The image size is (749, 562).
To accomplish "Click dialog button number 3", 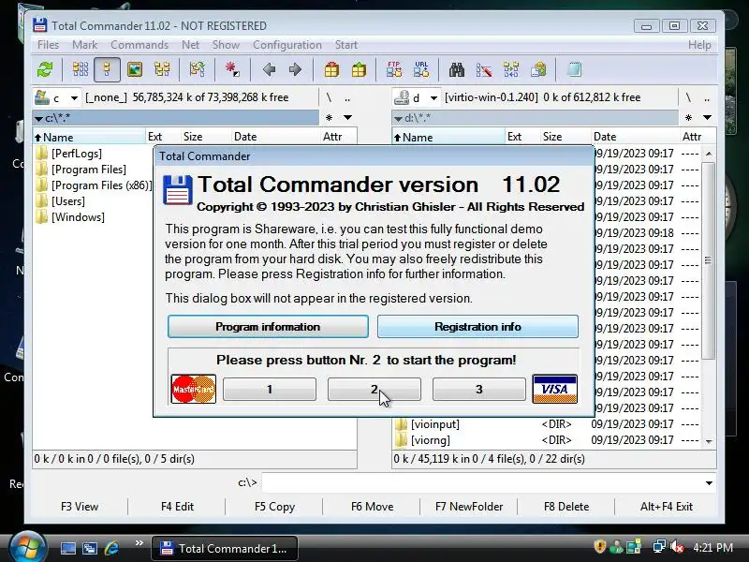I will click(x=479, y=389).
